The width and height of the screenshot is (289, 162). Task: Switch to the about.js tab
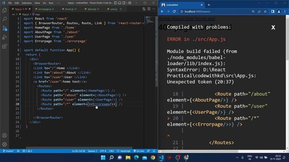(92, 9)
